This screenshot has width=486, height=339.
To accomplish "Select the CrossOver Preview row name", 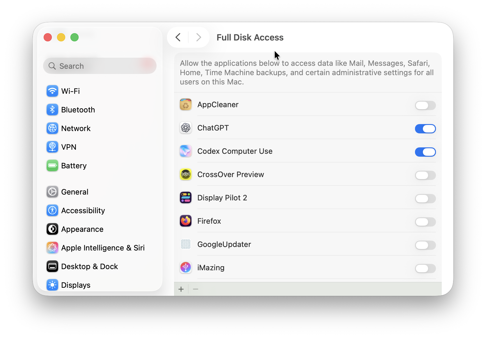I will [x=231, y=174].
